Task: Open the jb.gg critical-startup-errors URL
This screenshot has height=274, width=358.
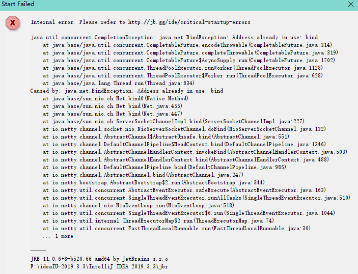Action: 189,22
